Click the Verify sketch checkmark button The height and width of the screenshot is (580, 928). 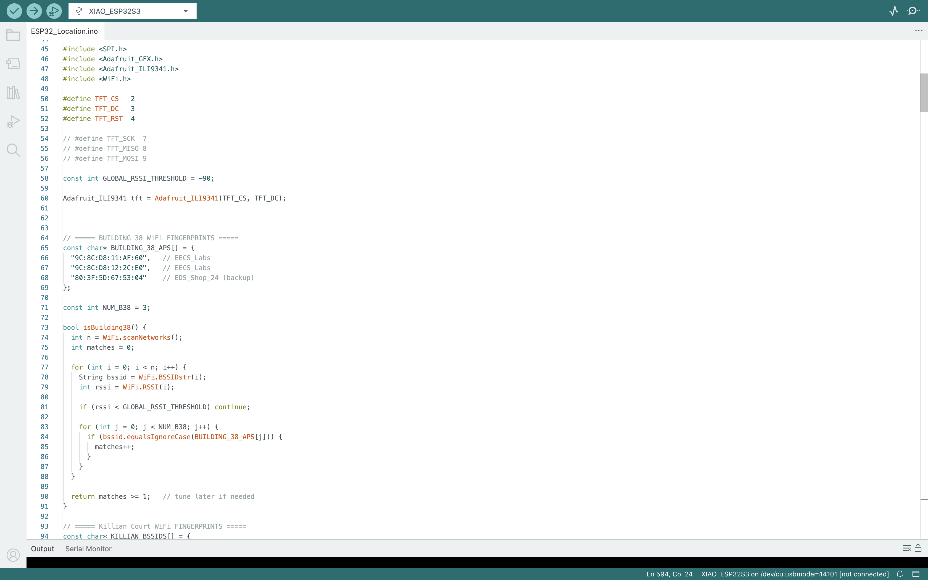[14, 11]
